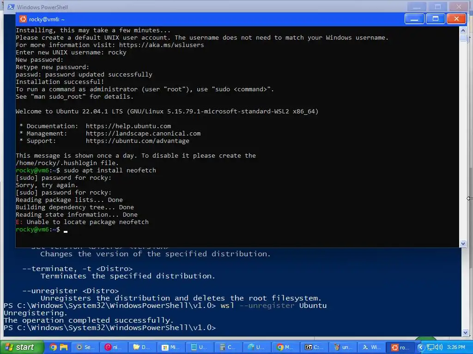Click 'The operation completed successfully.' in PowerShell
Viewport: 473px width, 354px height.
[89, 320]
